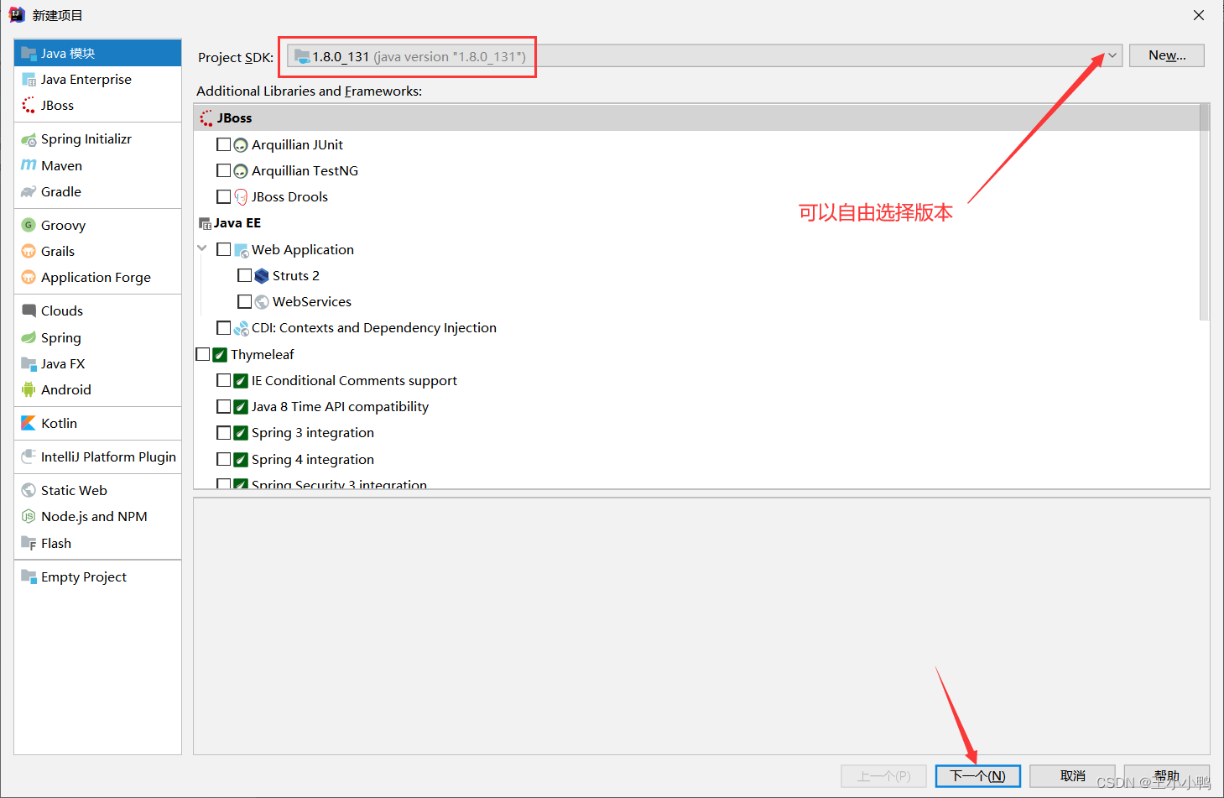1224x798 pixels.
Task: Click the New... SDK button
Action: pos(1167,55)
